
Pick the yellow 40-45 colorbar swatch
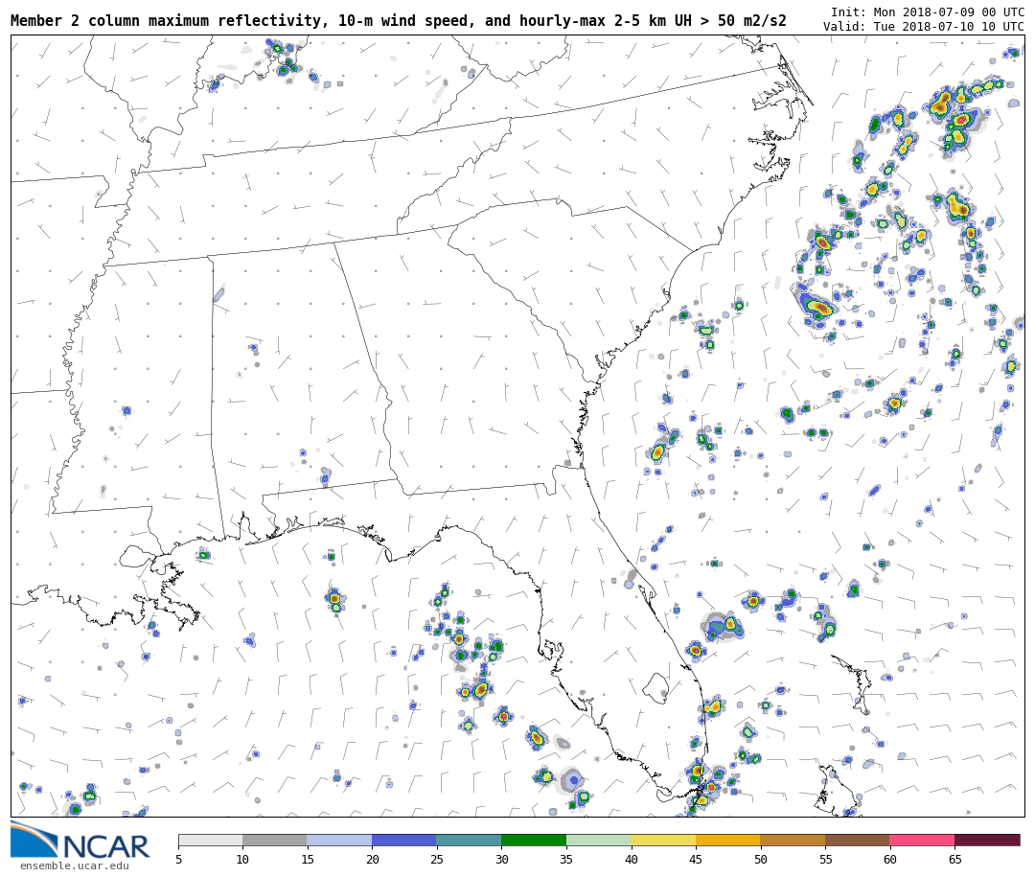click(x=663, y=841)
